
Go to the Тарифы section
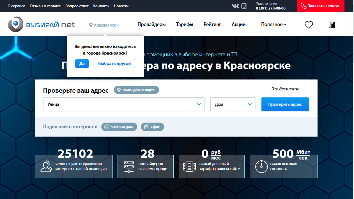(x=185, y=24)
